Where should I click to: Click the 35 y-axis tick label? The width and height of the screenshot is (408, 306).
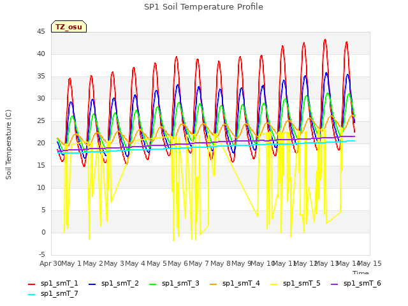point(41,76)
